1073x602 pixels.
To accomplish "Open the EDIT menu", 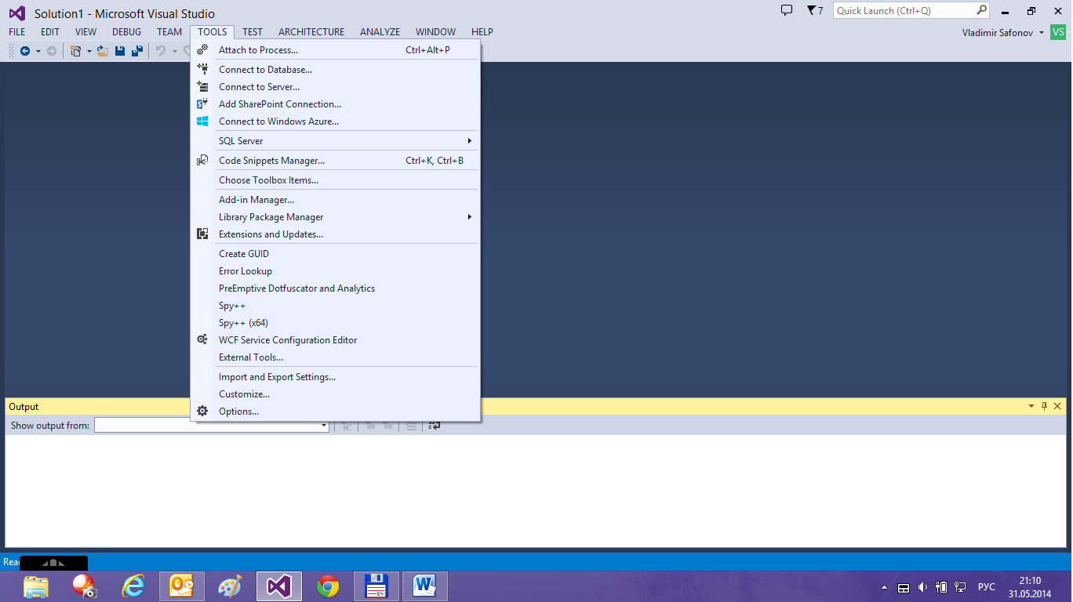I will (50, 32).
